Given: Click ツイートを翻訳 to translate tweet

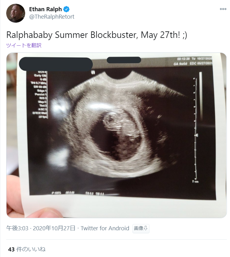Looking at the screenshot, I should [24, 45].
